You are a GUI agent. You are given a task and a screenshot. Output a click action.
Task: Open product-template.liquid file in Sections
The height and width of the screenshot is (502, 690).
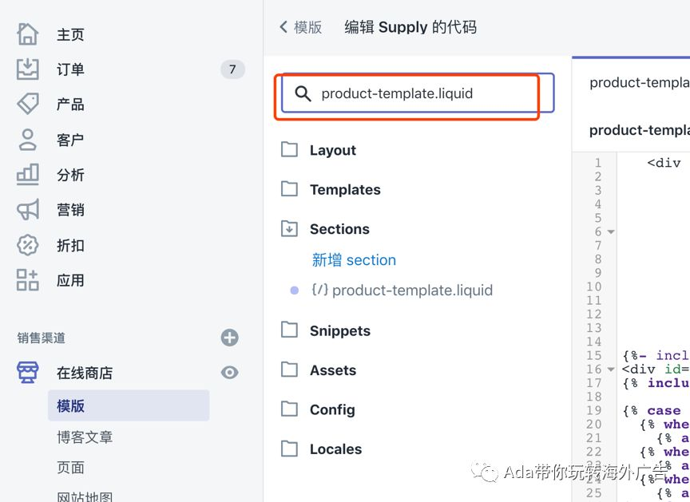click(x=402, y=291)
